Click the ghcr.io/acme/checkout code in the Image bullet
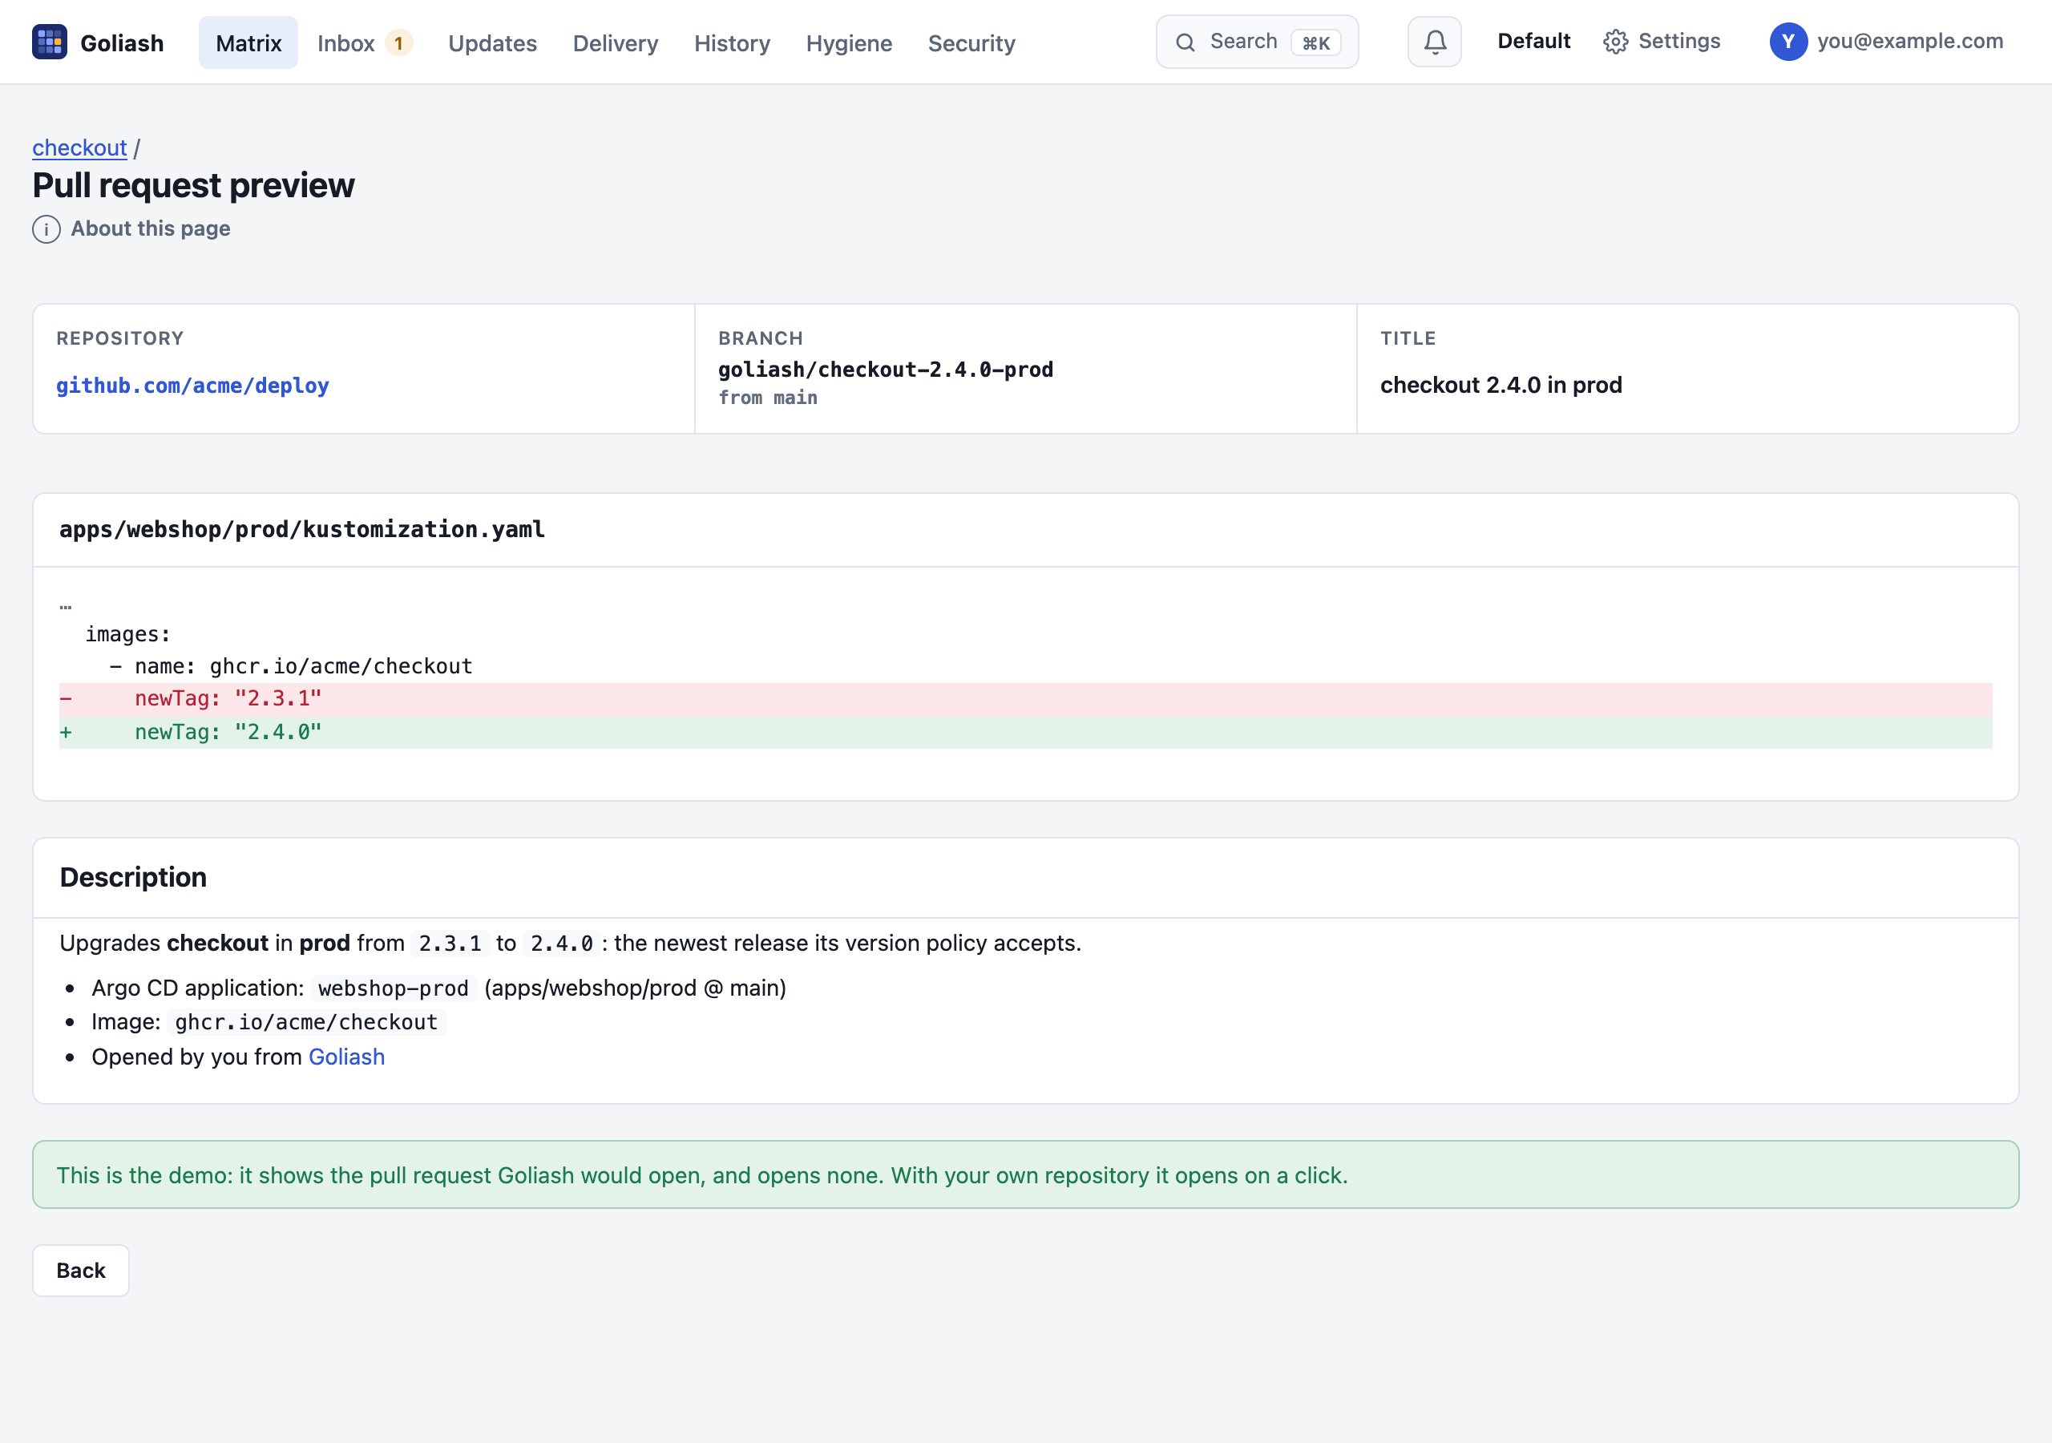Viewport: 2052px width, 1443px height. pos(306,1022)
